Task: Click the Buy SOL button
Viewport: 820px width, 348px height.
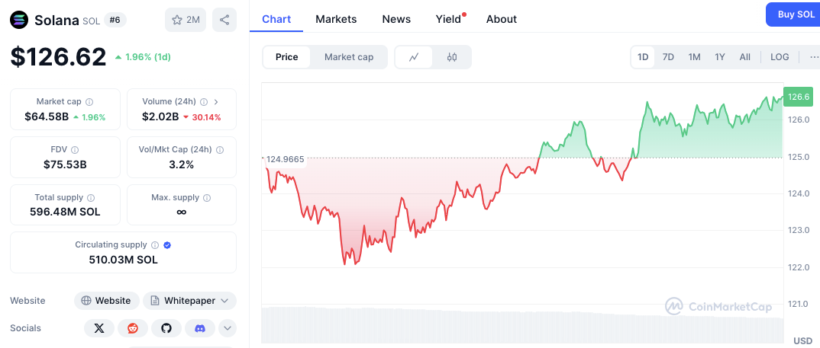Action: [x=793, y=14]
